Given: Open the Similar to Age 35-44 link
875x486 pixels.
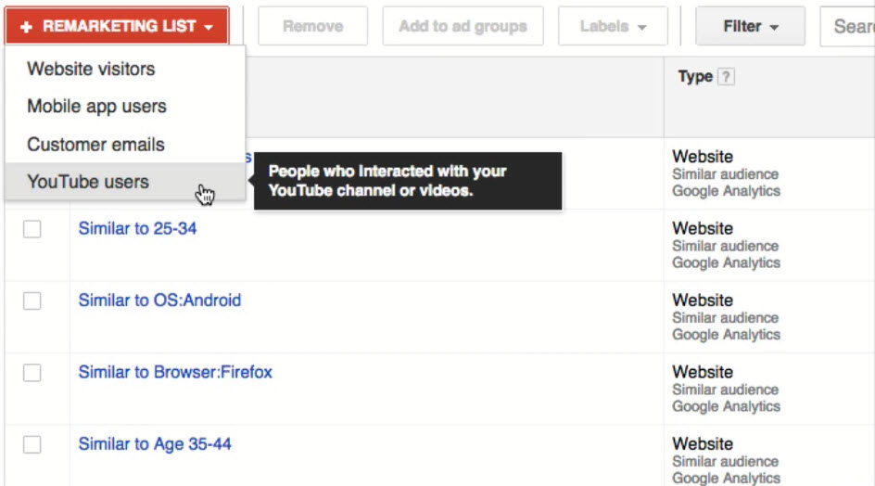Looking at the screenshot, I should (155, 444).
